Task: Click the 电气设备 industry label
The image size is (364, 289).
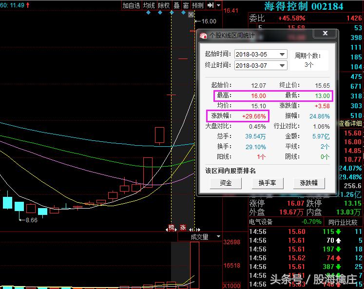Action: click(261, 222)
